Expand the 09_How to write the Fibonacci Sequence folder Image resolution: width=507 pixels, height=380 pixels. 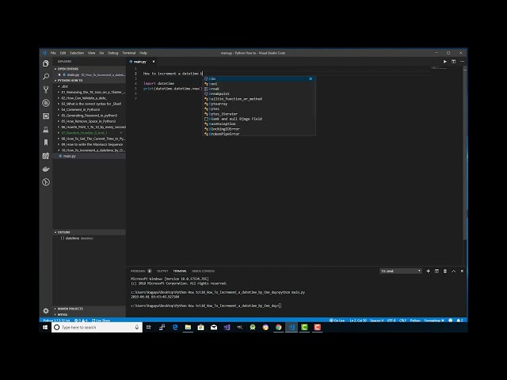pos(92,144)
